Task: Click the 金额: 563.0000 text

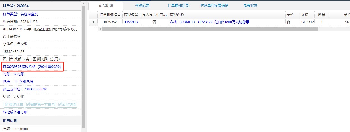Action: (x=15, y=129)
